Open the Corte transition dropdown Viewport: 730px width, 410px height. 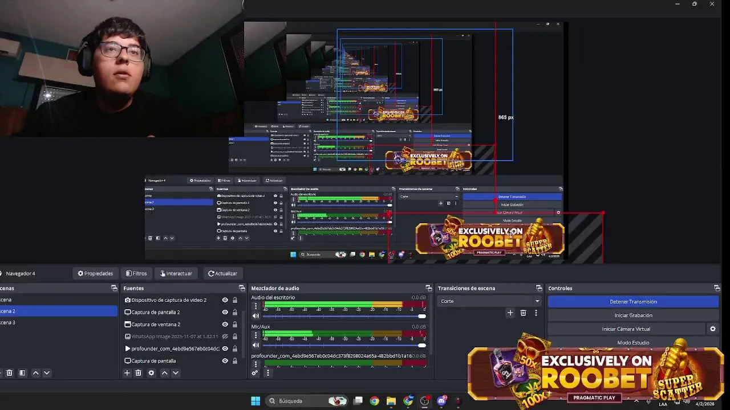[489, 301]
